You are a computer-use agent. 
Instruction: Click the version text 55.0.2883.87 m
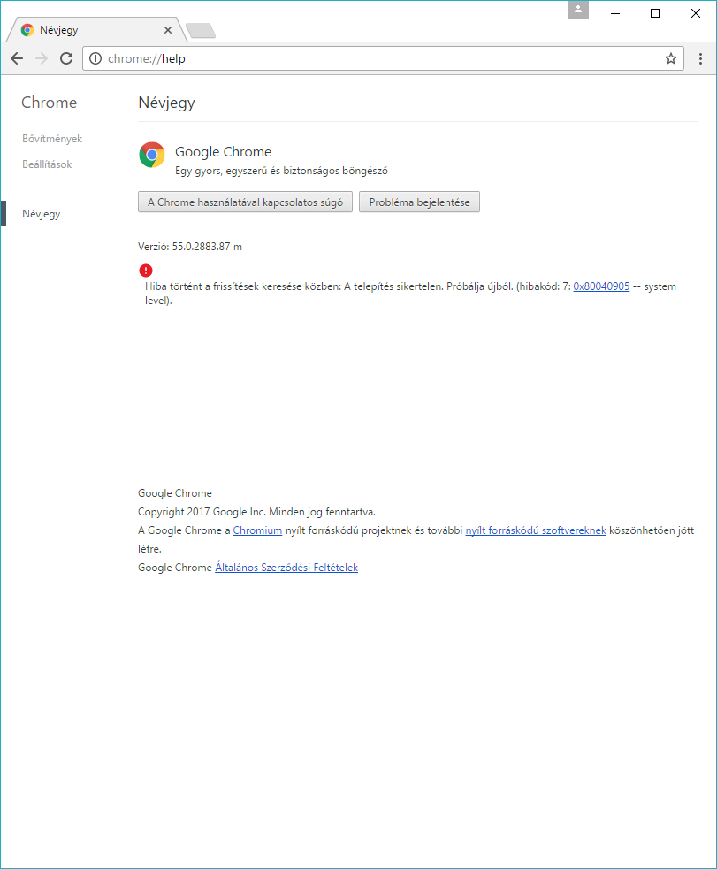pyautogui.click(x=207, y=247)
